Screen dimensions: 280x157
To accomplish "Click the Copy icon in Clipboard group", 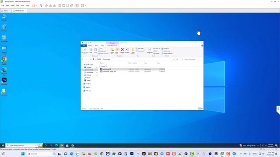I will tap(91, 51).
